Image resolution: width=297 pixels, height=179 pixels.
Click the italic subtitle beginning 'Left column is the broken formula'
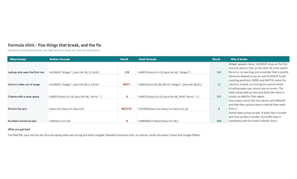(x=54, y=50)
